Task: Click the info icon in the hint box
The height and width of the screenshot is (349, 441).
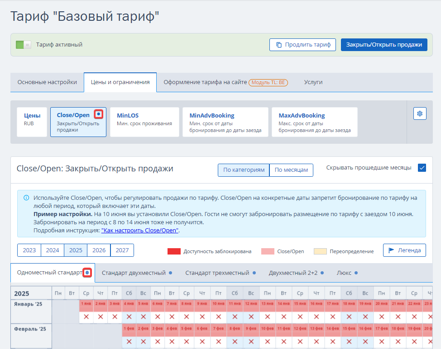Action: tap(26, 198)
